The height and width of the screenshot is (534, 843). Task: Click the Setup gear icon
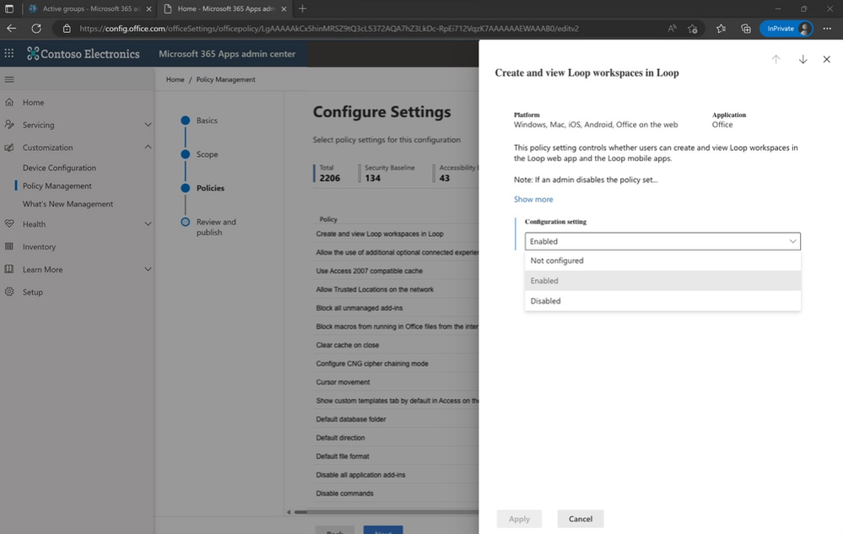(x=9, y=292)
